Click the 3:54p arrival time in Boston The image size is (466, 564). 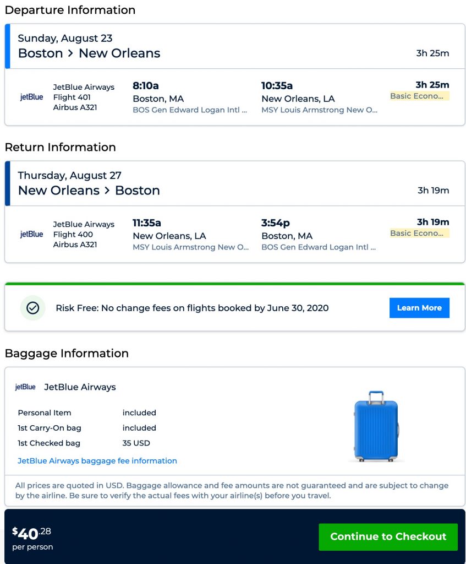(276, 223)
